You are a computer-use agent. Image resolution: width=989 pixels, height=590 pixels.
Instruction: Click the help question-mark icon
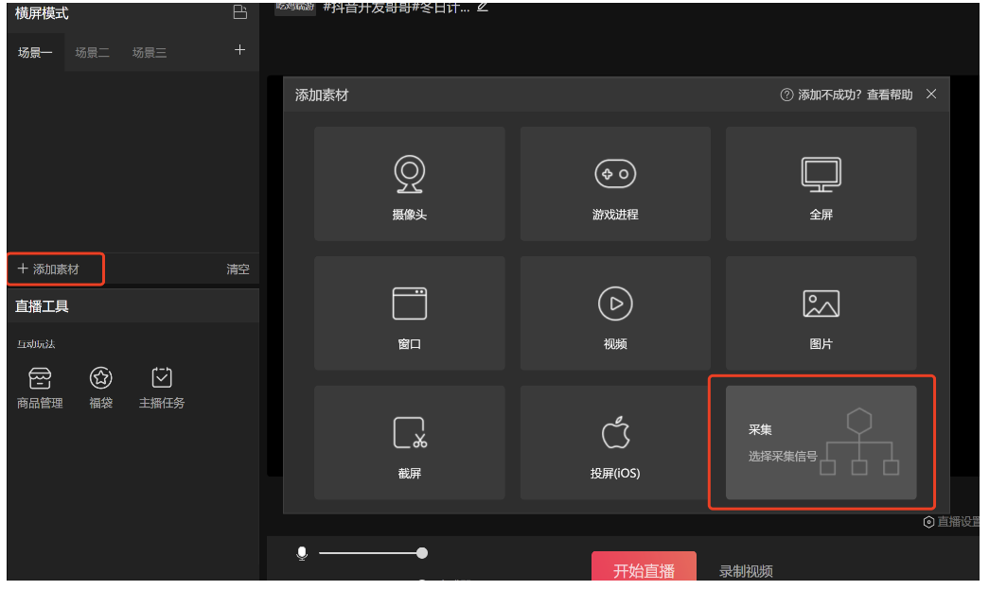786,95
